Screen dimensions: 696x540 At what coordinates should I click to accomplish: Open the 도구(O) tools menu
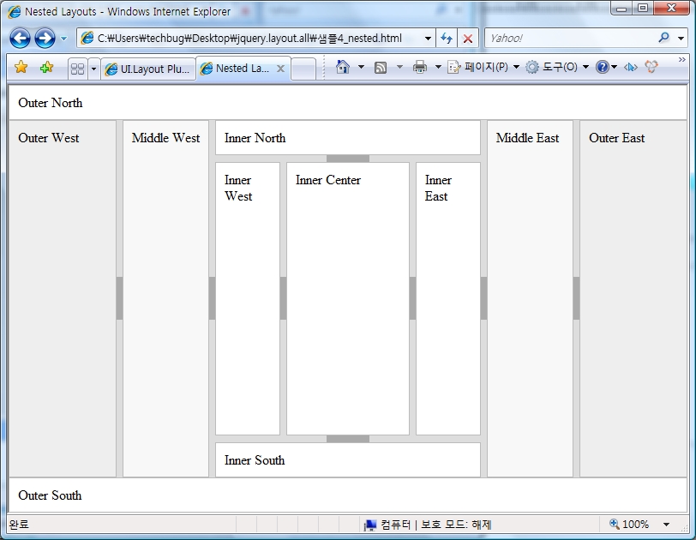tap(557, 67)
